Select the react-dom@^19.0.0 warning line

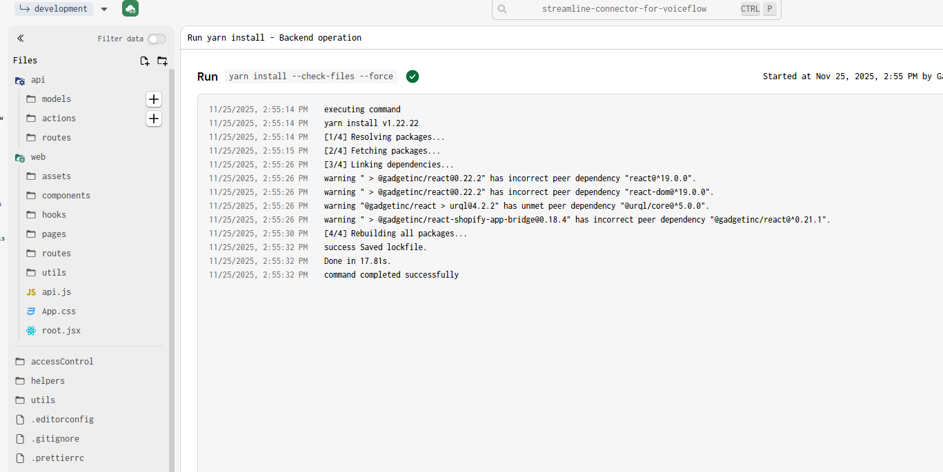pyautogui.click(x=519, y=192)
